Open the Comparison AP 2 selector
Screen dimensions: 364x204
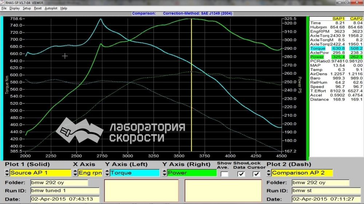[x=301, y=173]
